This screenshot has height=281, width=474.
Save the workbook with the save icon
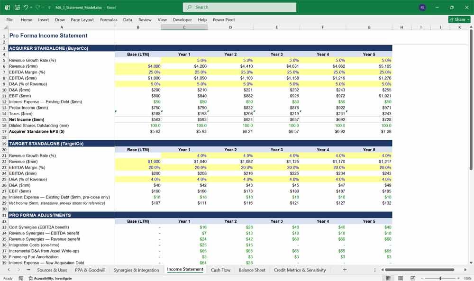tap(17, 7)
